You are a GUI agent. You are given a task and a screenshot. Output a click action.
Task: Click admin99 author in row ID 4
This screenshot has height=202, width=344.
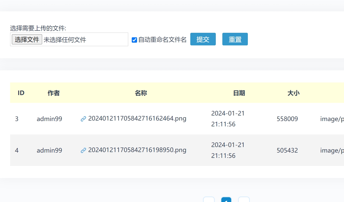[x=49, y=151]
